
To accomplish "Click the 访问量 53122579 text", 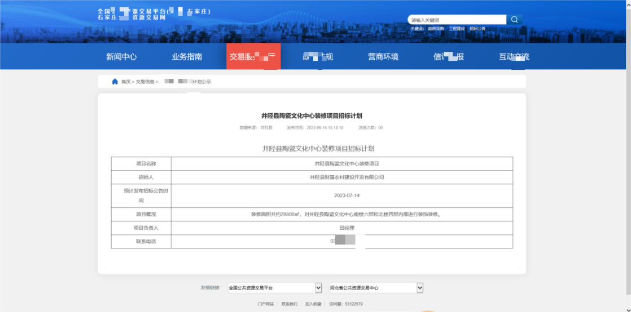I will [345, 304].
